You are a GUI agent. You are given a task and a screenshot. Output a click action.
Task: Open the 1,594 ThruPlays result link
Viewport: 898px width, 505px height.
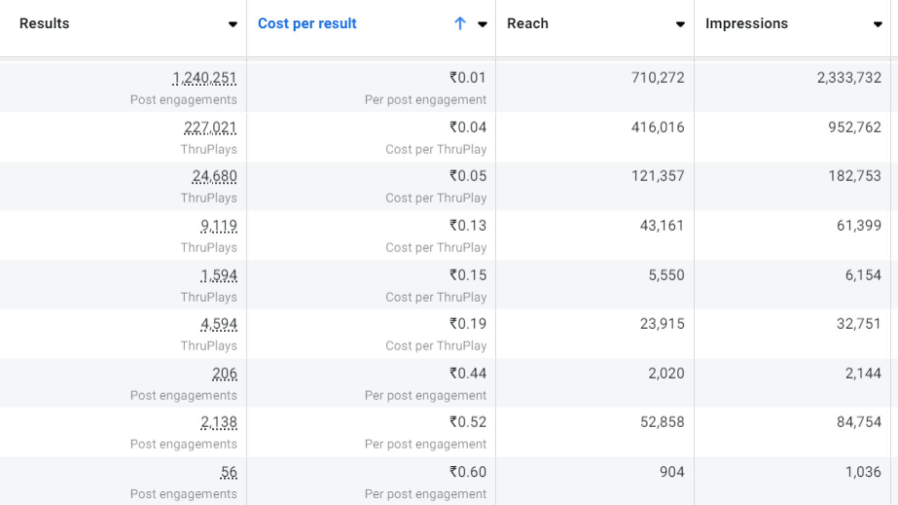coord(218,275)
